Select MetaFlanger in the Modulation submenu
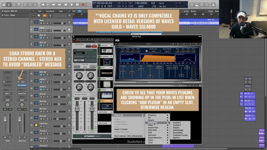Image resolution: width=267 pixels, height=150 pixels. coord(180,130)
